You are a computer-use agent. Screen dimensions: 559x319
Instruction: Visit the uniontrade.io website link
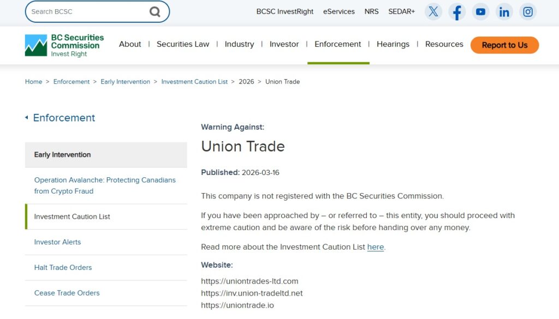point(237,305)
